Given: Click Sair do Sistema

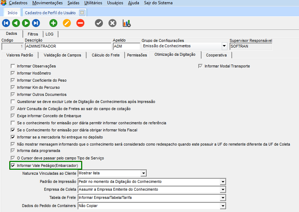Looking at the screenshot, I should tap(158, 3).
